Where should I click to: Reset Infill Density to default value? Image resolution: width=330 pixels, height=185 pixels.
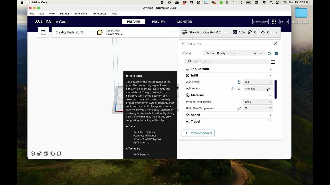click(x=239, y=82)
